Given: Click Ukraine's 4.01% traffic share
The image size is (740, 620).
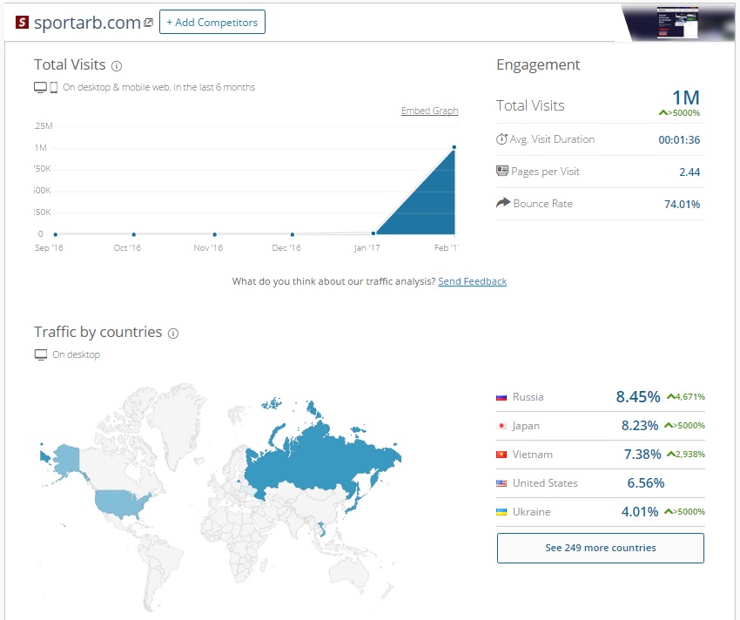Looking at the screenshot, I should click(x=640, y=512).
